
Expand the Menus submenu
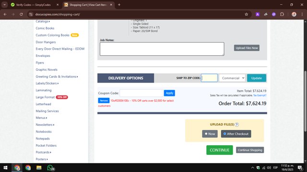(x=41, y=118)
